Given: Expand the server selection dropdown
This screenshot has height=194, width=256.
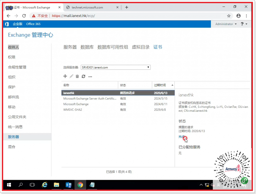Looking at the screenshot, I should pyautogui.click(x=148, y=67).
